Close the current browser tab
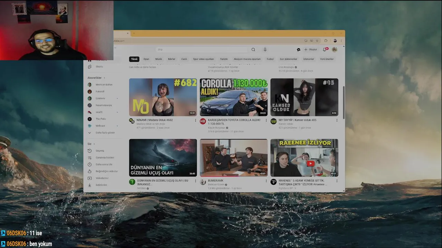Image resolution: width=442 pixels, height=248 pixels. click(127, 33)
